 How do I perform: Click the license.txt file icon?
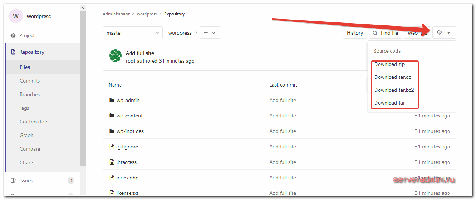click(x=112, y=193)
